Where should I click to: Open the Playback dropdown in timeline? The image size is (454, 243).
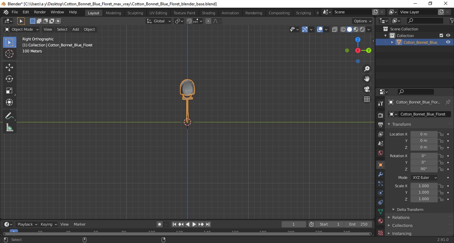[27, 224]
